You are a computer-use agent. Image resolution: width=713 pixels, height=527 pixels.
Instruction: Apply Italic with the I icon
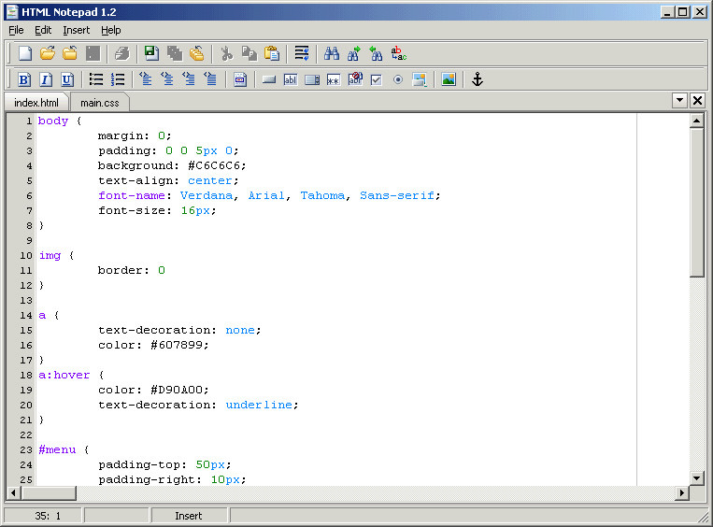point(45,79)
